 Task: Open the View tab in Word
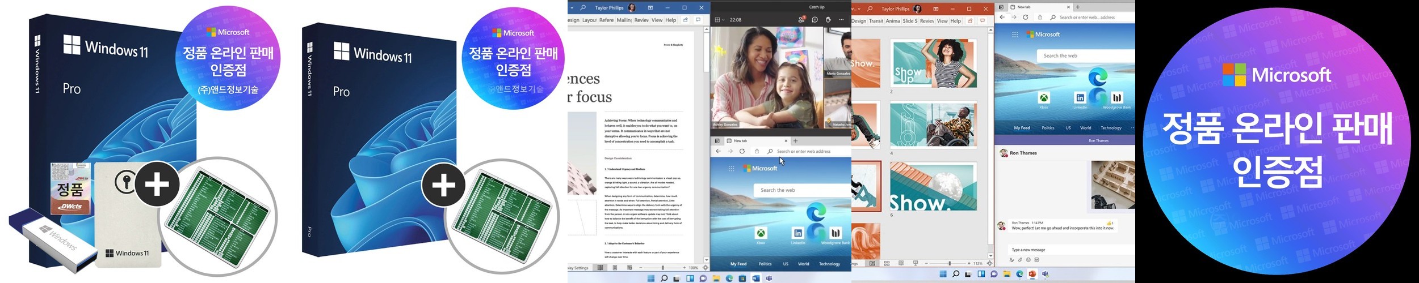[657, 20]
